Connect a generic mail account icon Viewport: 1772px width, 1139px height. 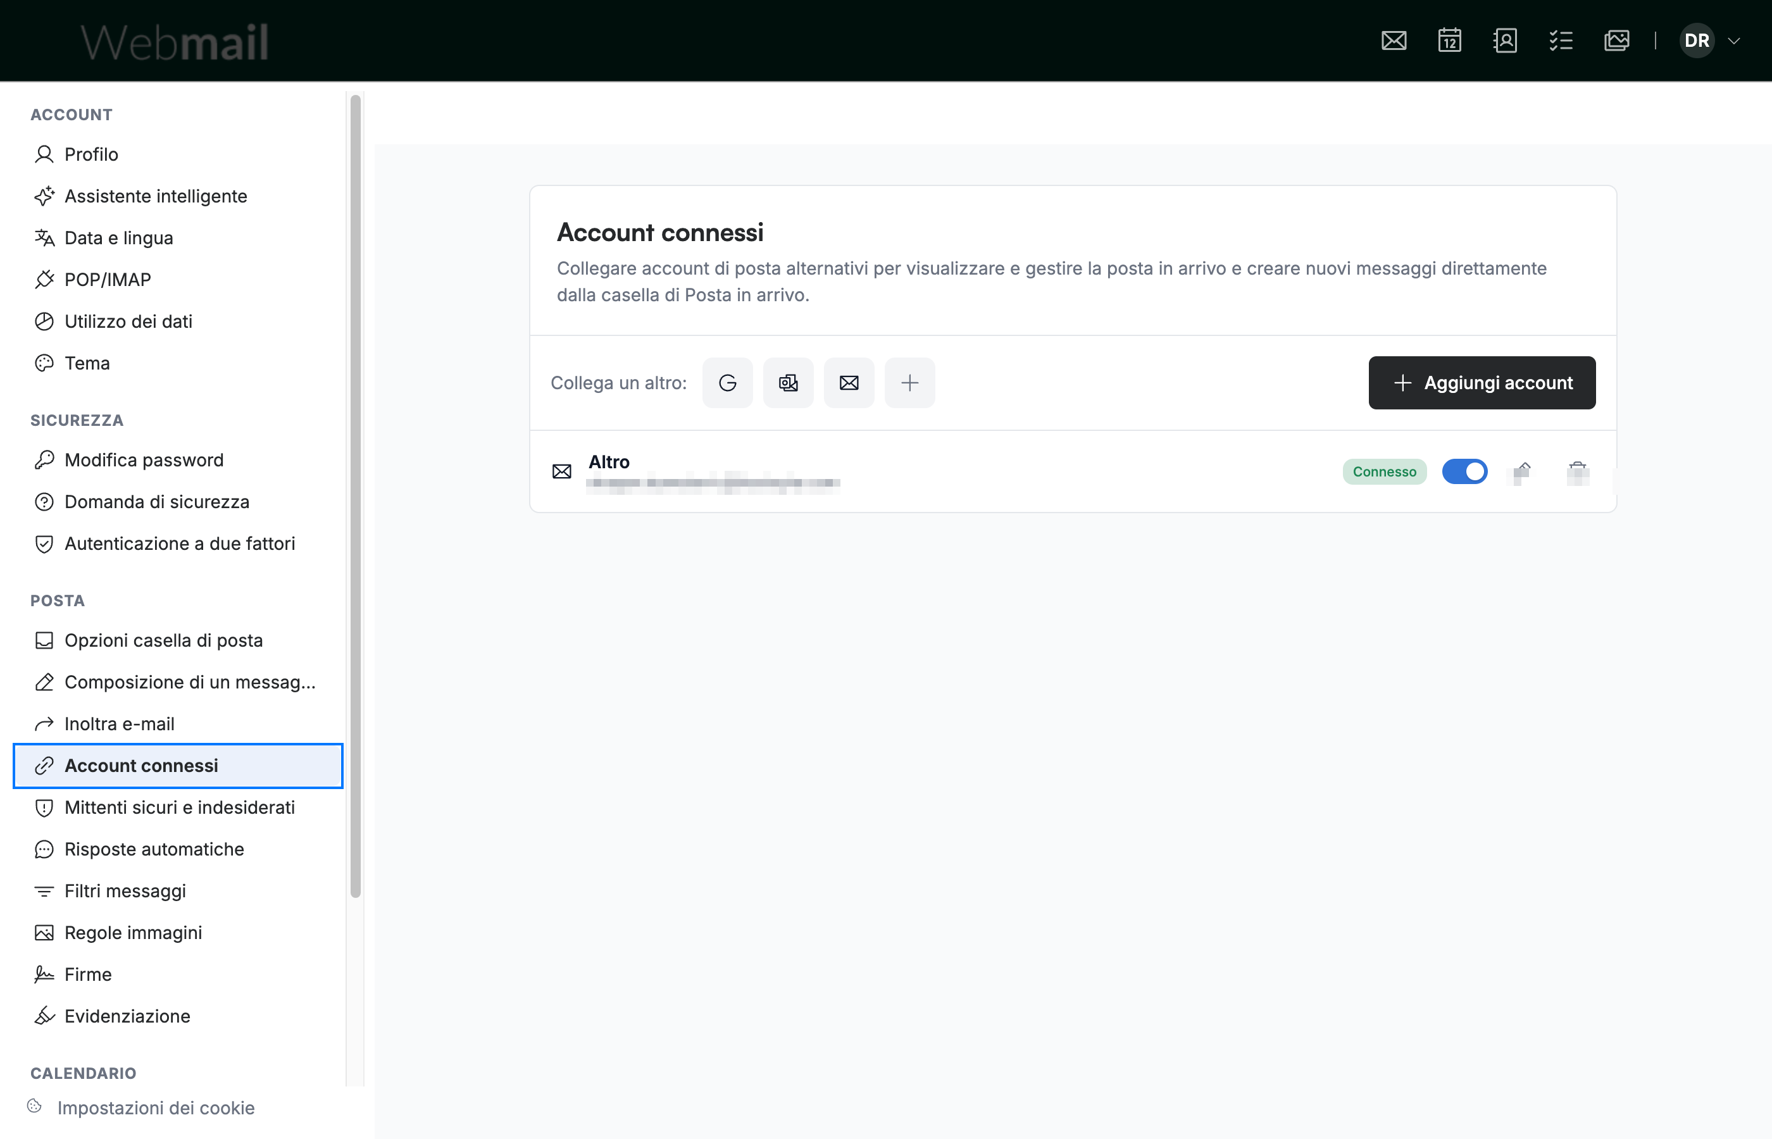[849, 383]
